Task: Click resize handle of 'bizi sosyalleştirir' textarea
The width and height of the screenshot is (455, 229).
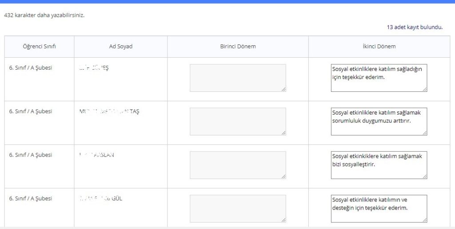Action: pyautogui.click(x=424, y=176)
